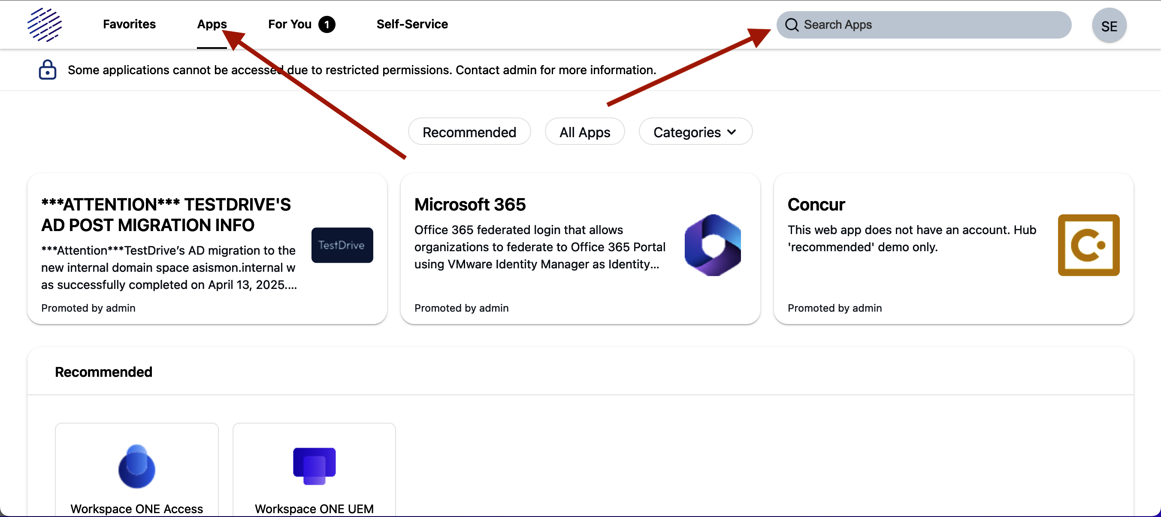Open the SE user avatar menu
Viewport: 1161px width, 517px height.
click(1109, 26)
